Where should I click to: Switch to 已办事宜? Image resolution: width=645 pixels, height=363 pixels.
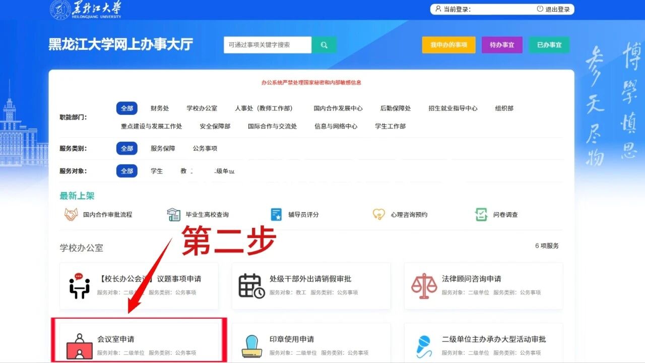[549, 44]
